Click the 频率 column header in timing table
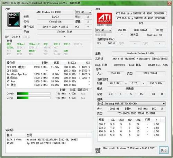This screenshot has width=173, height=158. 103,120
